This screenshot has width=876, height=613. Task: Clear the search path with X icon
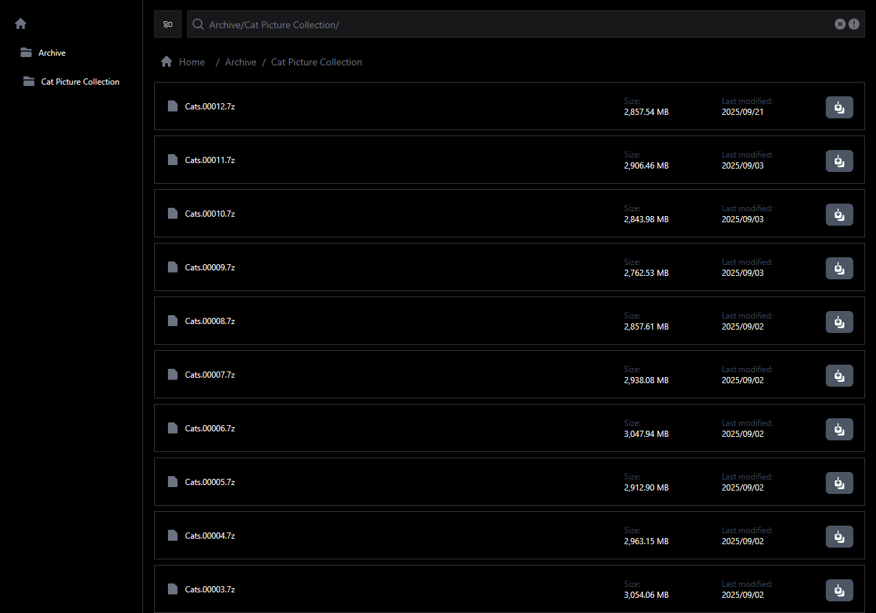point(840,24)
